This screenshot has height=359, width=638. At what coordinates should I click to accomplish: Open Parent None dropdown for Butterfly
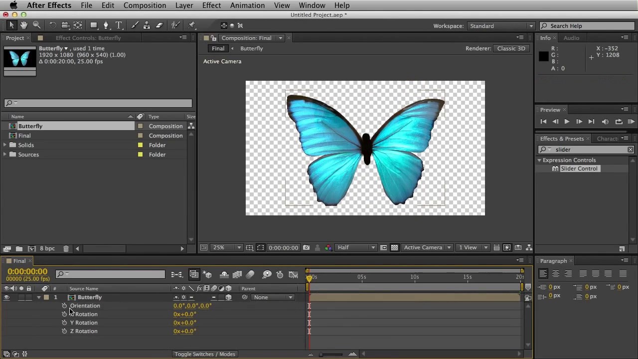tap(273, 297)
